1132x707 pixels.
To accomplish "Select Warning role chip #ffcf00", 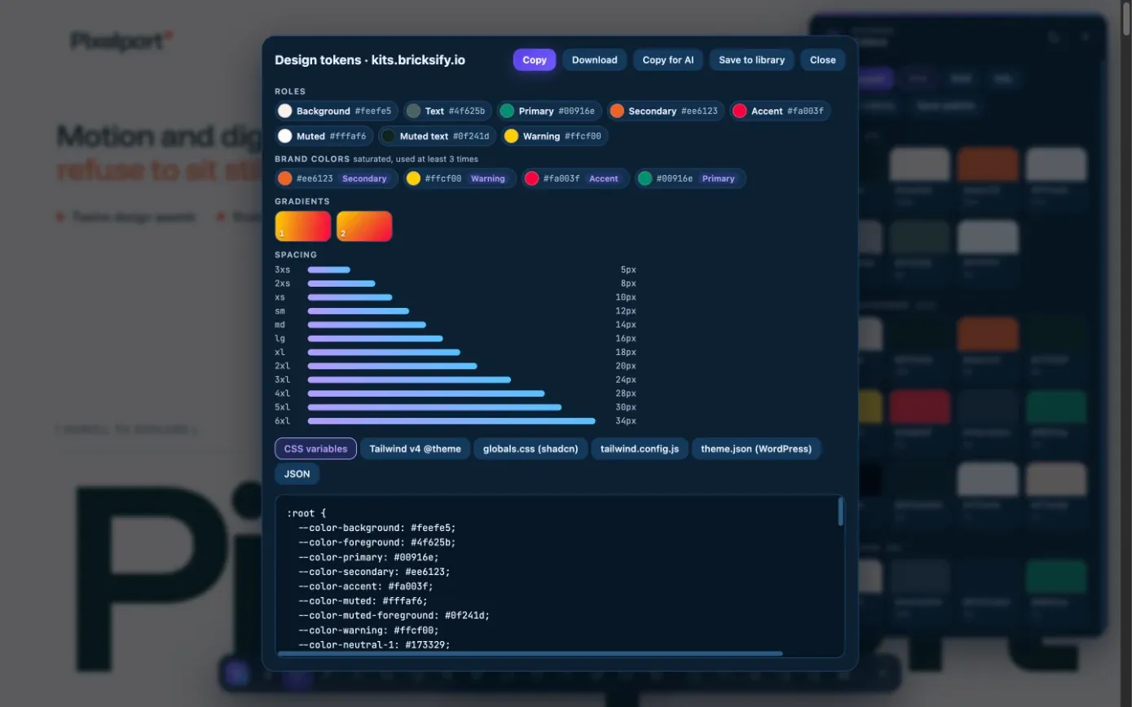I will tap(554, 136).
